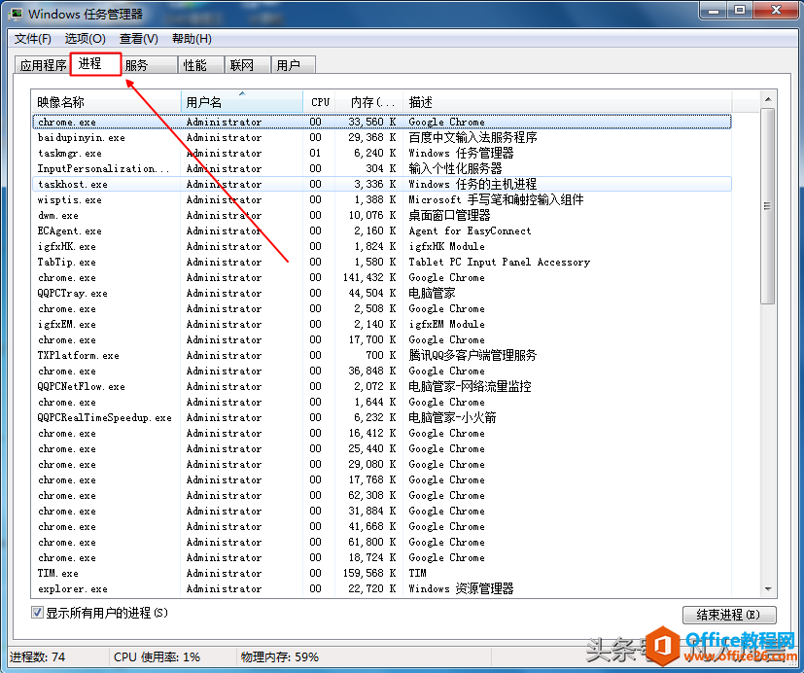Select chrome.exe using 61,800 K memory
Image resolution: width=804 pixels, height=673 pixels.
click(x=381, y=542)
